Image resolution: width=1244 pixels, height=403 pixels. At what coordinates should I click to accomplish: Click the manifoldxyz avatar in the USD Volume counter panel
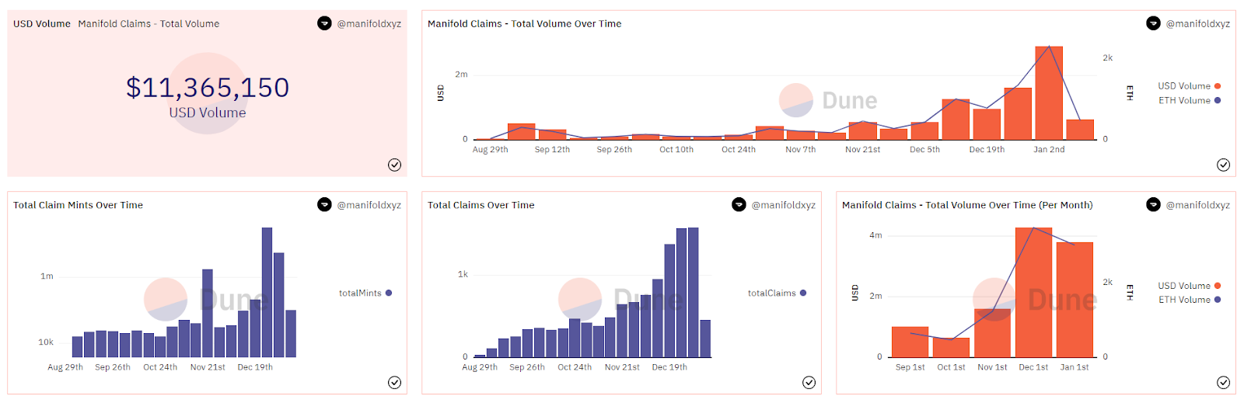click(x=324, y=23)
